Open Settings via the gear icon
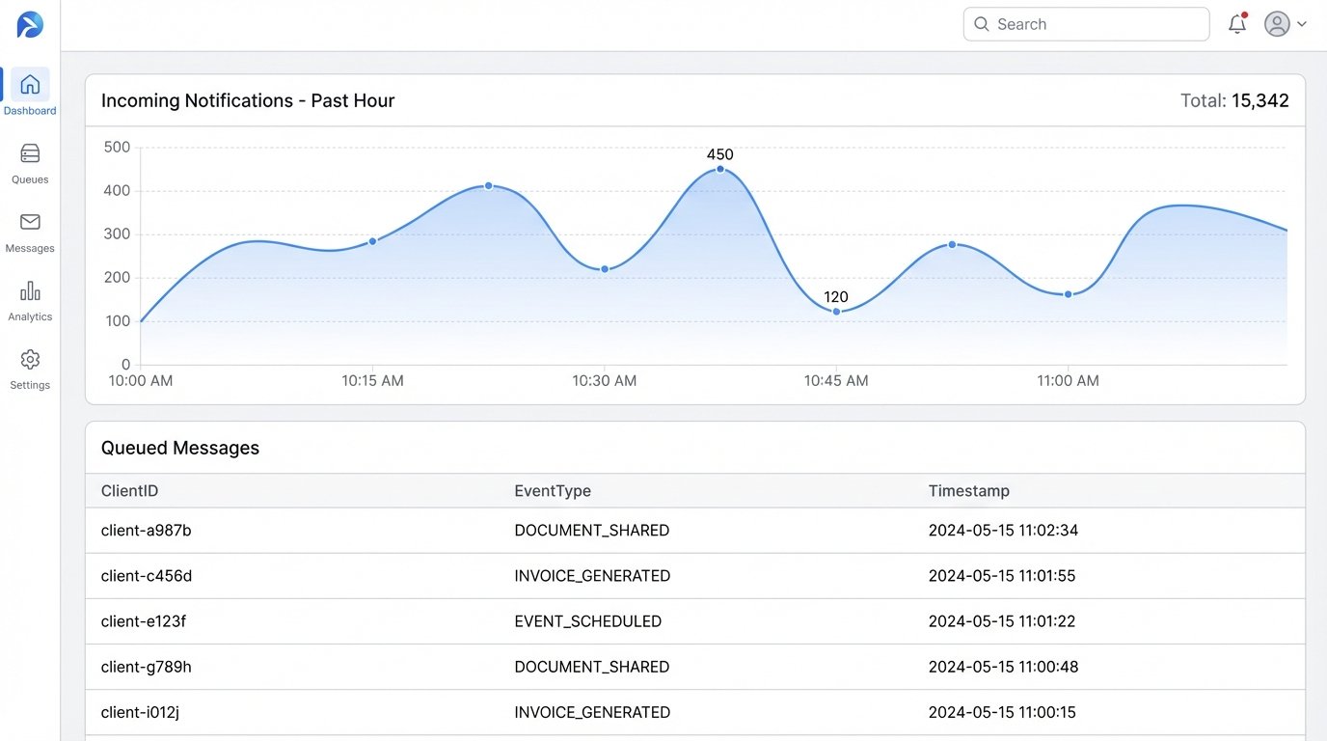1327x741 pixels. click(29, 358)
